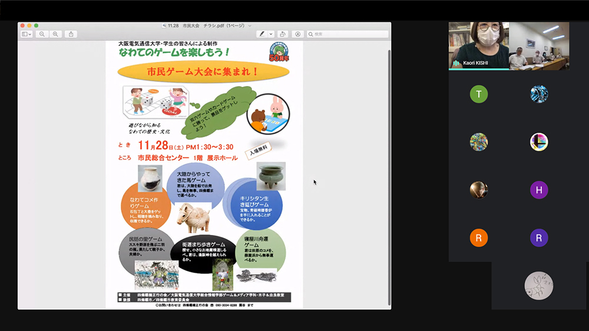Screen dimensions: 589x331
Task: Click the Jizo statue photo
Action: (x=223, y=276)
